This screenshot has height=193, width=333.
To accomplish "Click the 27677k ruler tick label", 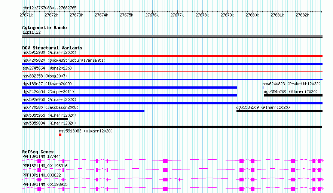I will pyautogui.click(x=177, y=15).
